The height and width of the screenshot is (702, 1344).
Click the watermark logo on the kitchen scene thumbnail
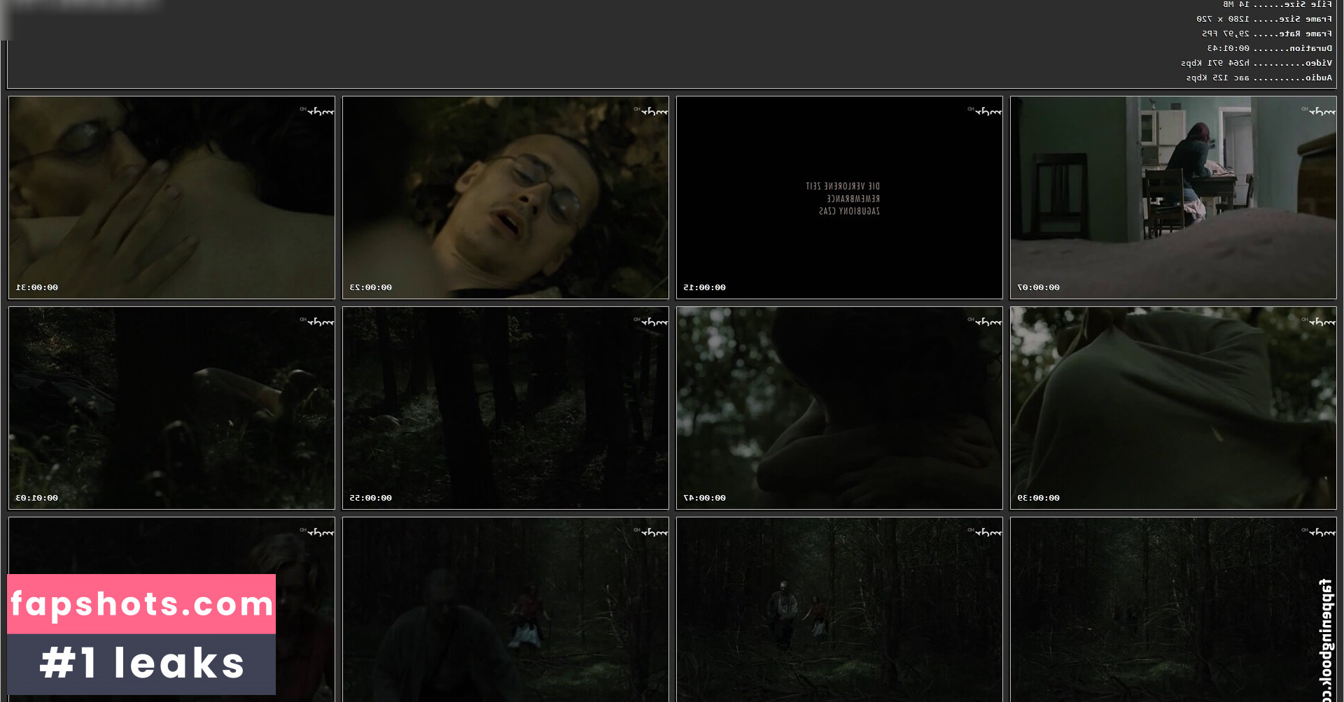click(x=1320, y=111)
